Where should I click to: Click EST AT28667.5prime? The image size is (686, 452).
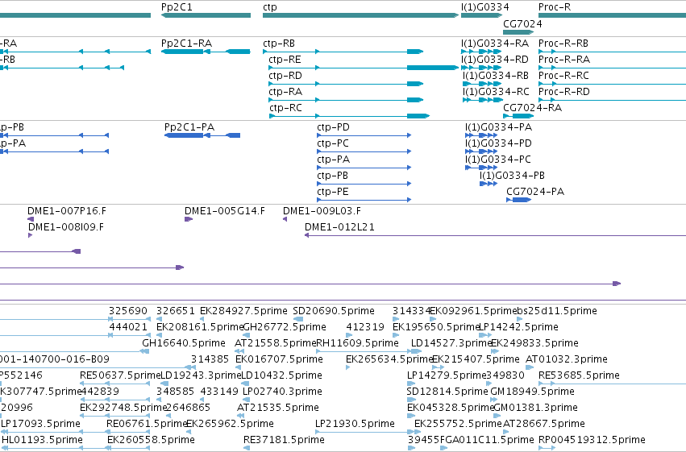click(x=544, y=424)
